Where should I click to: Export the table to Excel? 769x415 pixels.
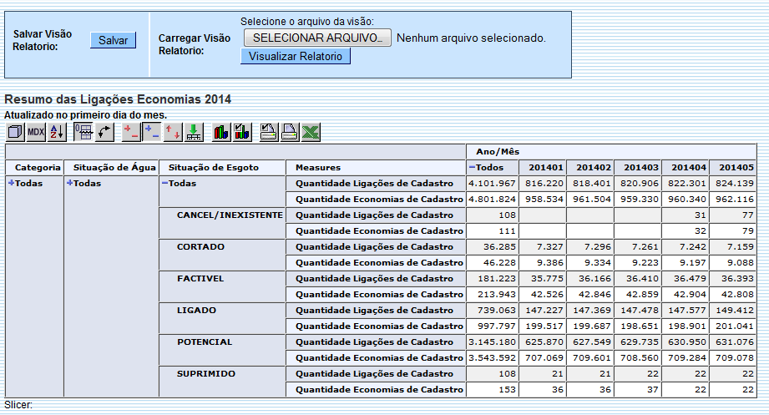311,132
